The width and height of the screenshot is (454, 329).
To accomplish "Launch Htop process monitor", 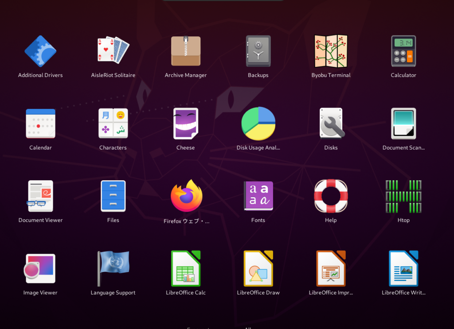I will 403,196.
